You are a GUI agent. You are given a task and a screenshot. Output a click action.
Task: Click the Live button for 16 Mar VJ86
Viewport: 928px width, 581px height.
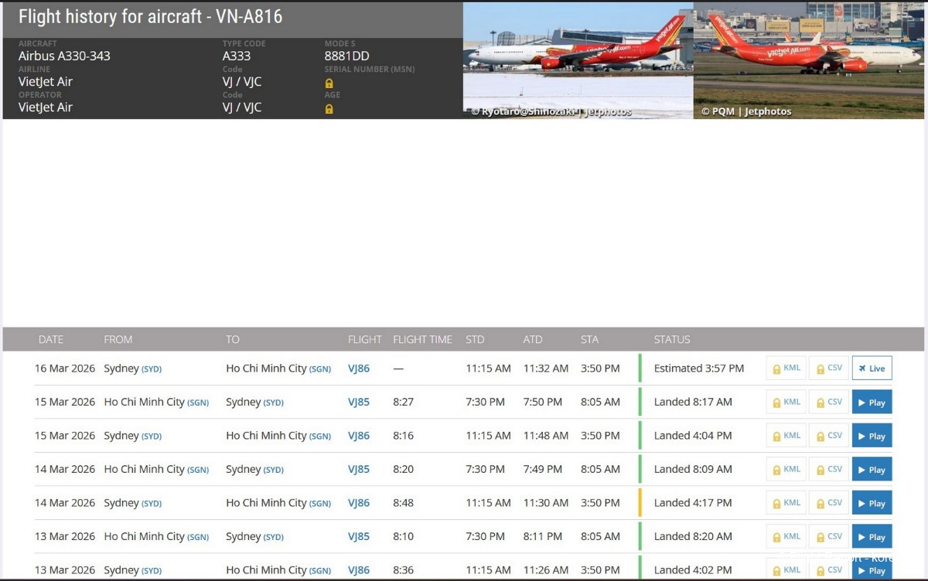872,369
